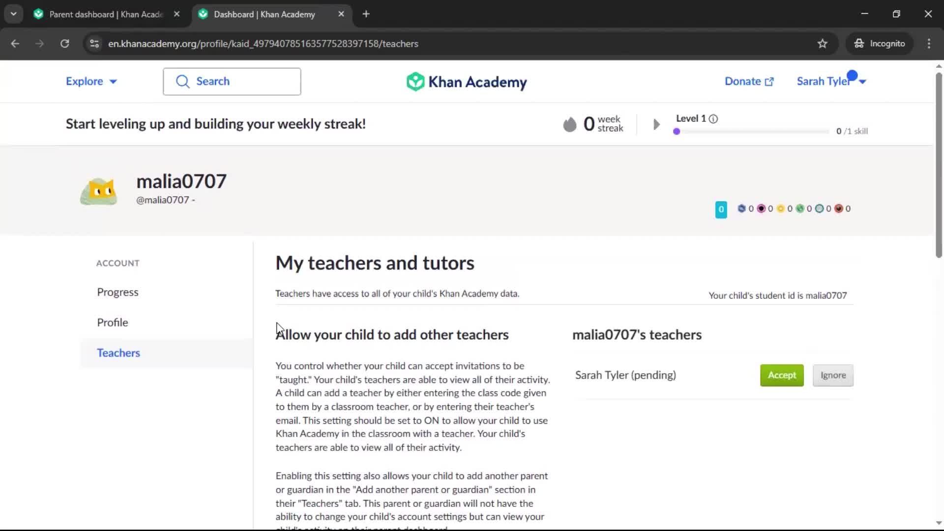
Task: Go back to the previous page
Action: 15,44
